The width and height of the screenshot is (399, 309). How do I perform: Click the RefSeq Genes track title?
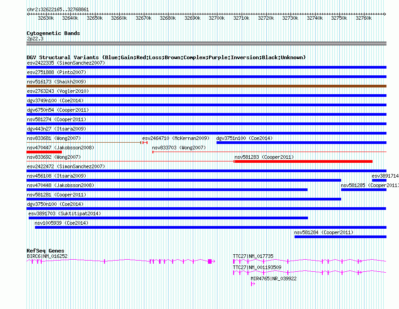[x=45, y=251]
